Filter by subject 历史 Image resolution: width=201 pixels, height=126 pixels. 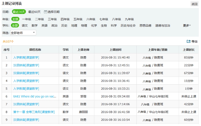tap(64, 25)
